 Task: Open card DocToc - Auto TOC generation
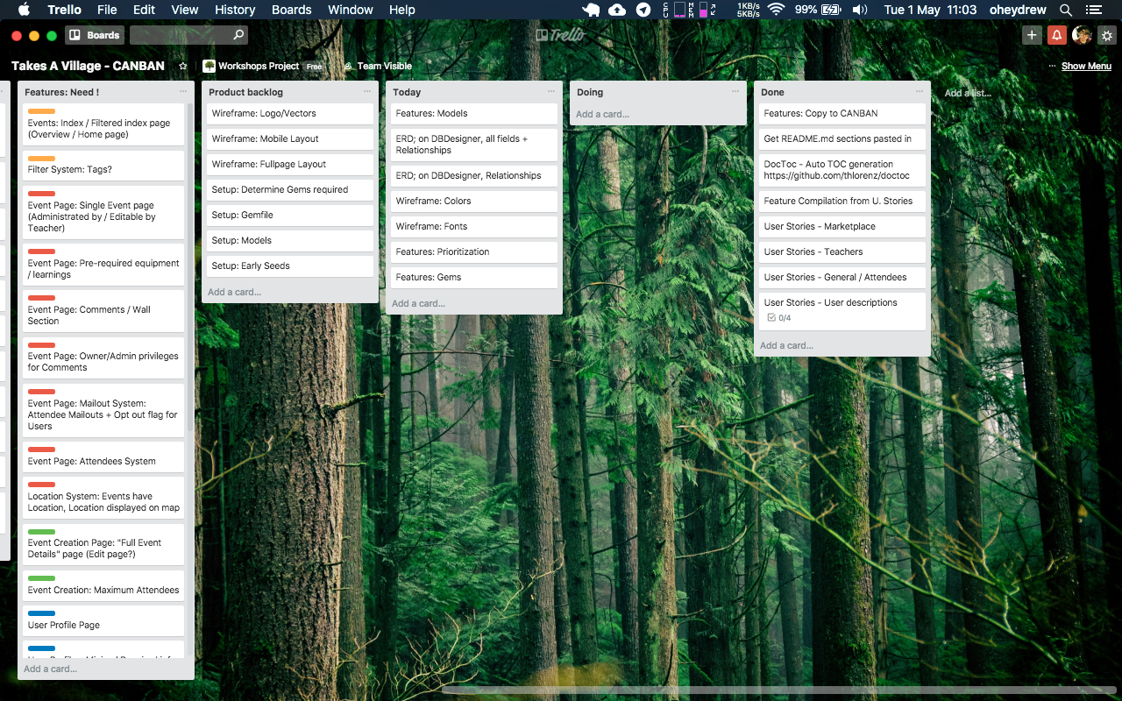click(842, 170)
